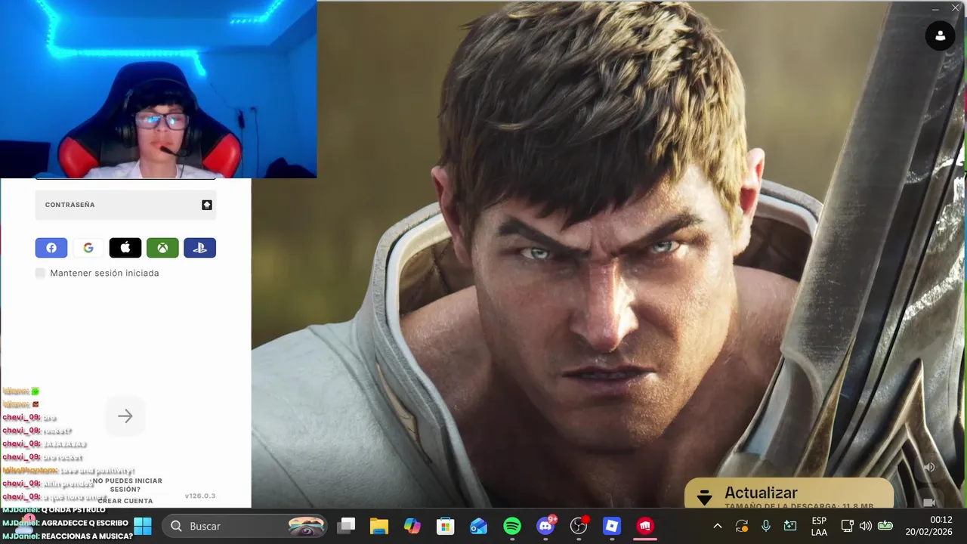Open the Windows Start menu
Image resolution: width=967 pixels, height=544 pixels.
point(143,526)
